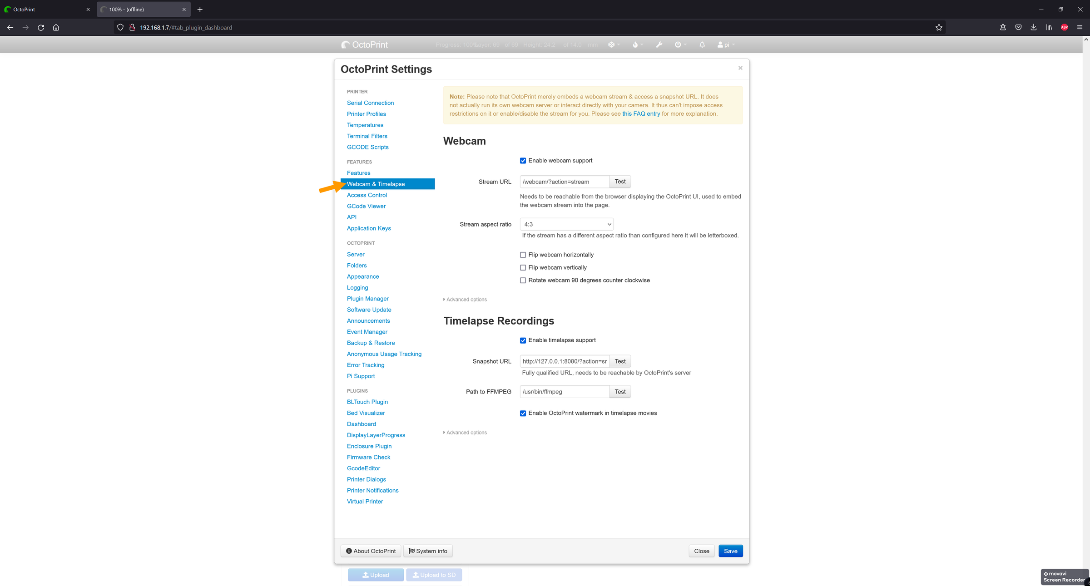This screenshot has width=1090, height=586.
Task: Open the power/system commands icon
Action: (x=679, y=44)
